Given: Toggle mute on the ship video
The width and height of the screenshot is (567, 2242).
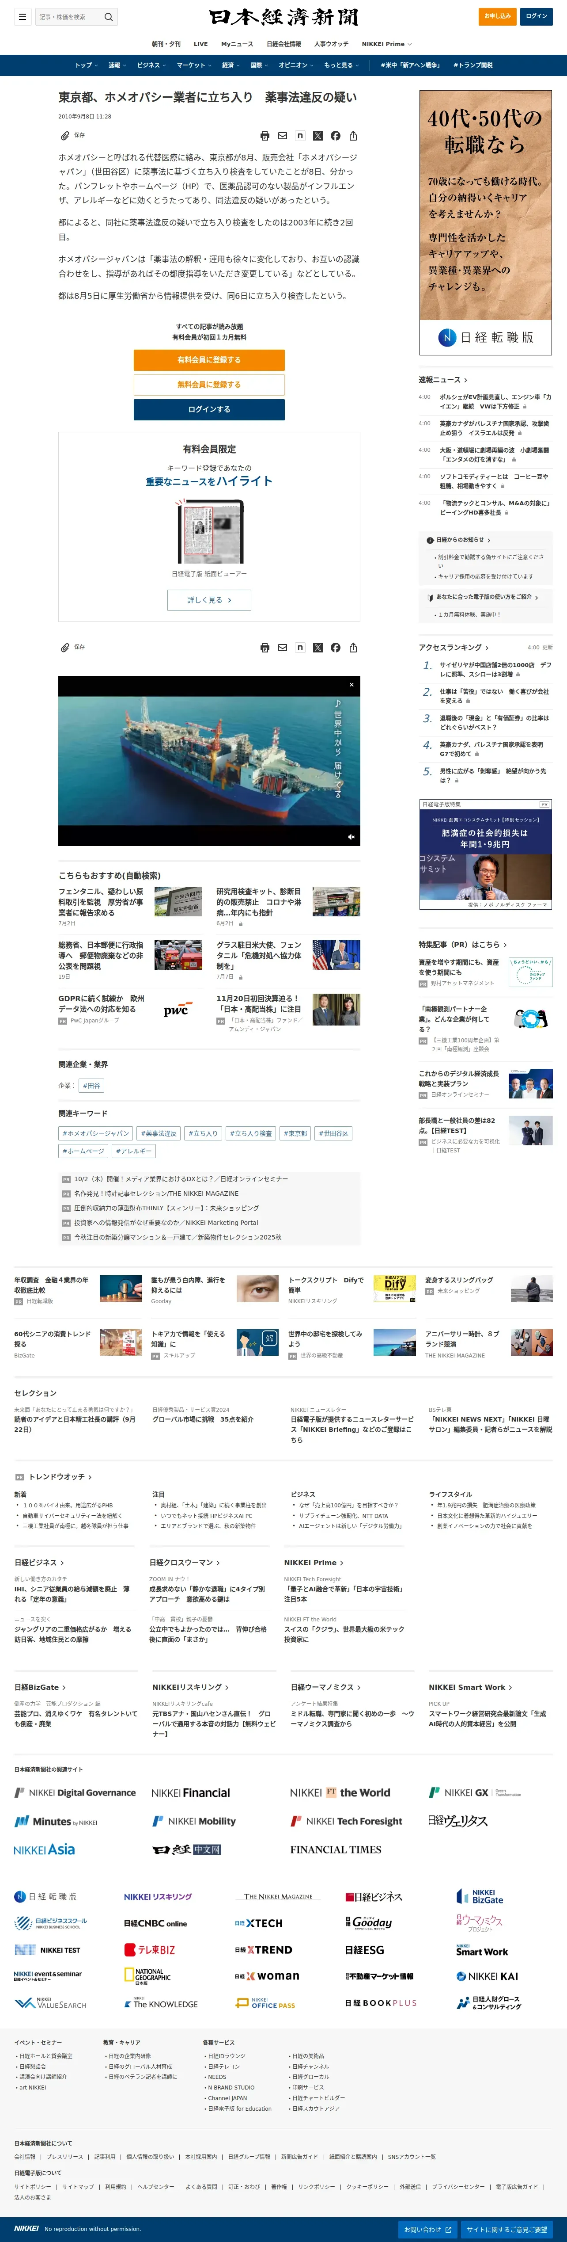Looking at the screenshot, I should tap(352, 837).
